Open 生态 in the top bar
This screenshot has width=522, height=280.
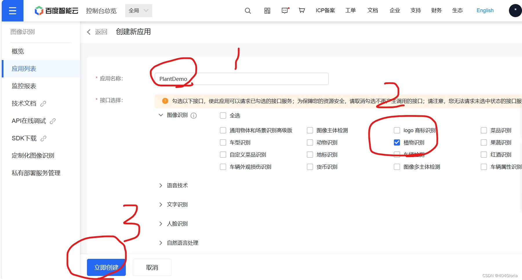[457, 10]
